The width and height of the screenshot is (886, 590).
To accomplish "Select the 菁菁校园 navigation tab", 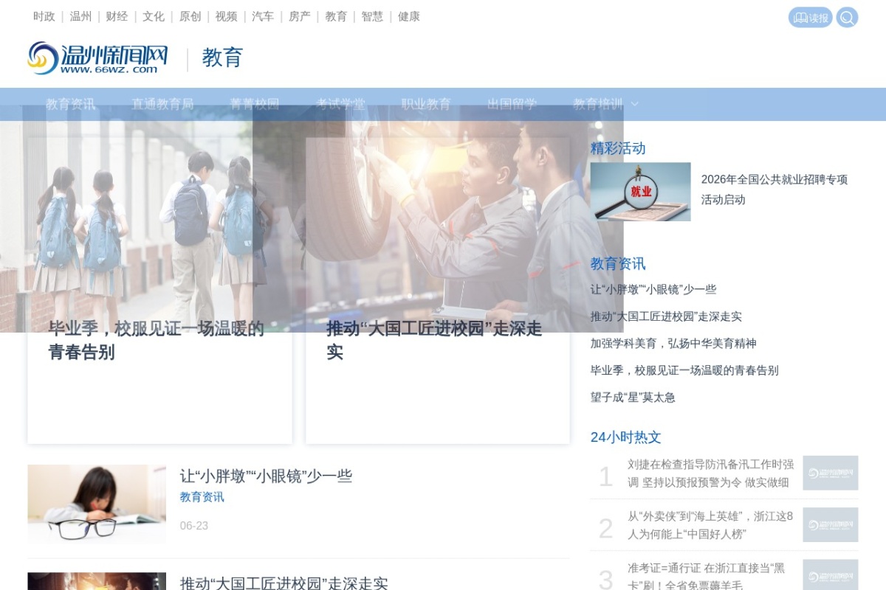I will pos(255,105).
